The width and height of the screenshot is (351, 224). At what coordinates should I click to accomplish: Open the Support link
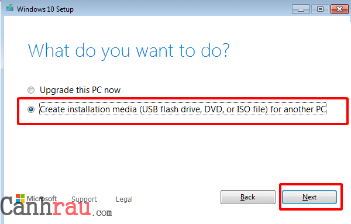point(84,199)
